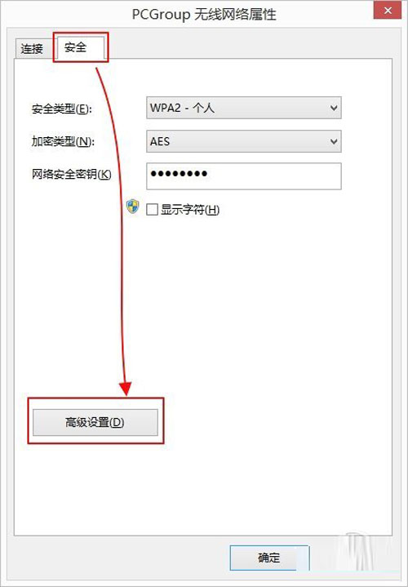The height and width of the screenshot is (587, 408).
Task: Close the wireless properties dialog
Action: (388, 11)
